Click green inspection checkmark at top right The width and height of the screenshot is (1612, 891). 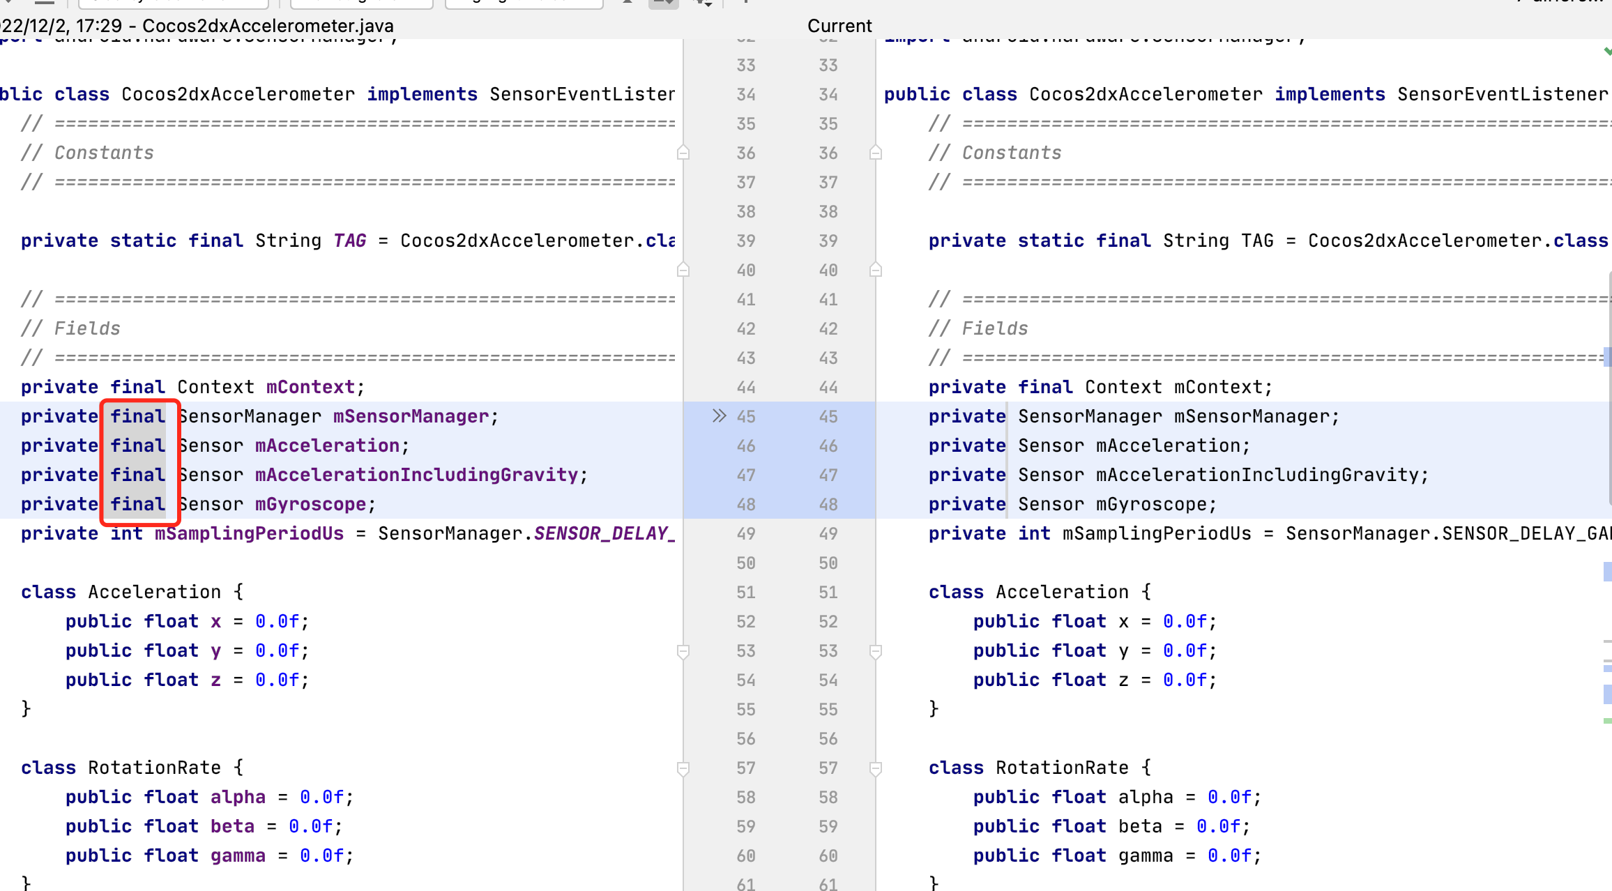point(1607,51)
